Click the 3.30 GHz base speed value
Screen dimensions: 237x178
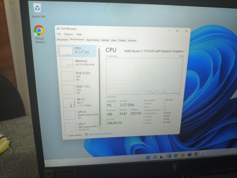(x=168, y=100)
